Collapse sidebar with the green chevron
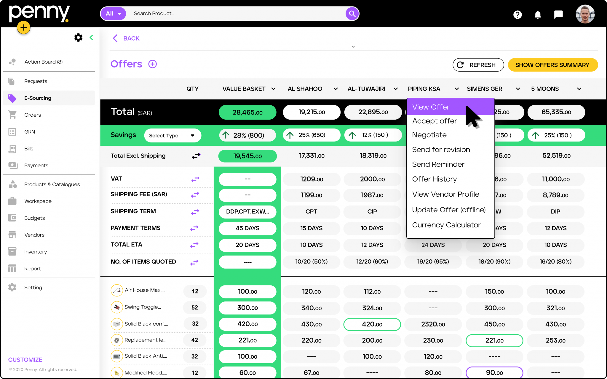This screenshot has width=607, height=379. coord(91,37)
